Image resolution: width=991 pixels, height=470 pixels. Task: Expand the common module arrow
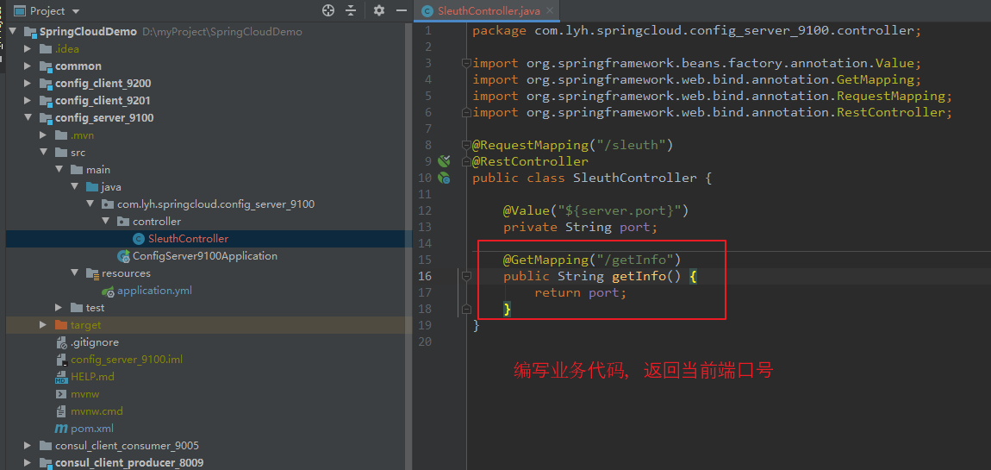tap(28, 66)
